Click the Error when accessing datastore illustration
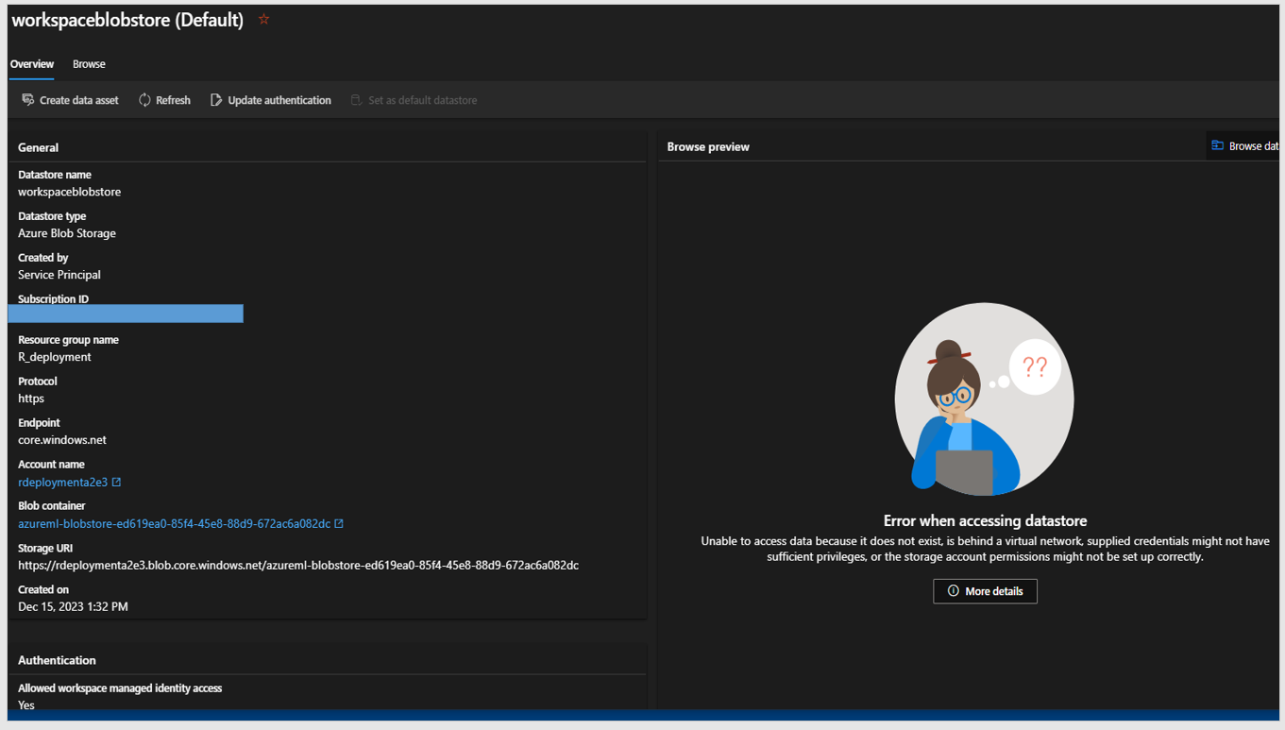The height and width of the screenshot is (730, 1285). (984, 399)
